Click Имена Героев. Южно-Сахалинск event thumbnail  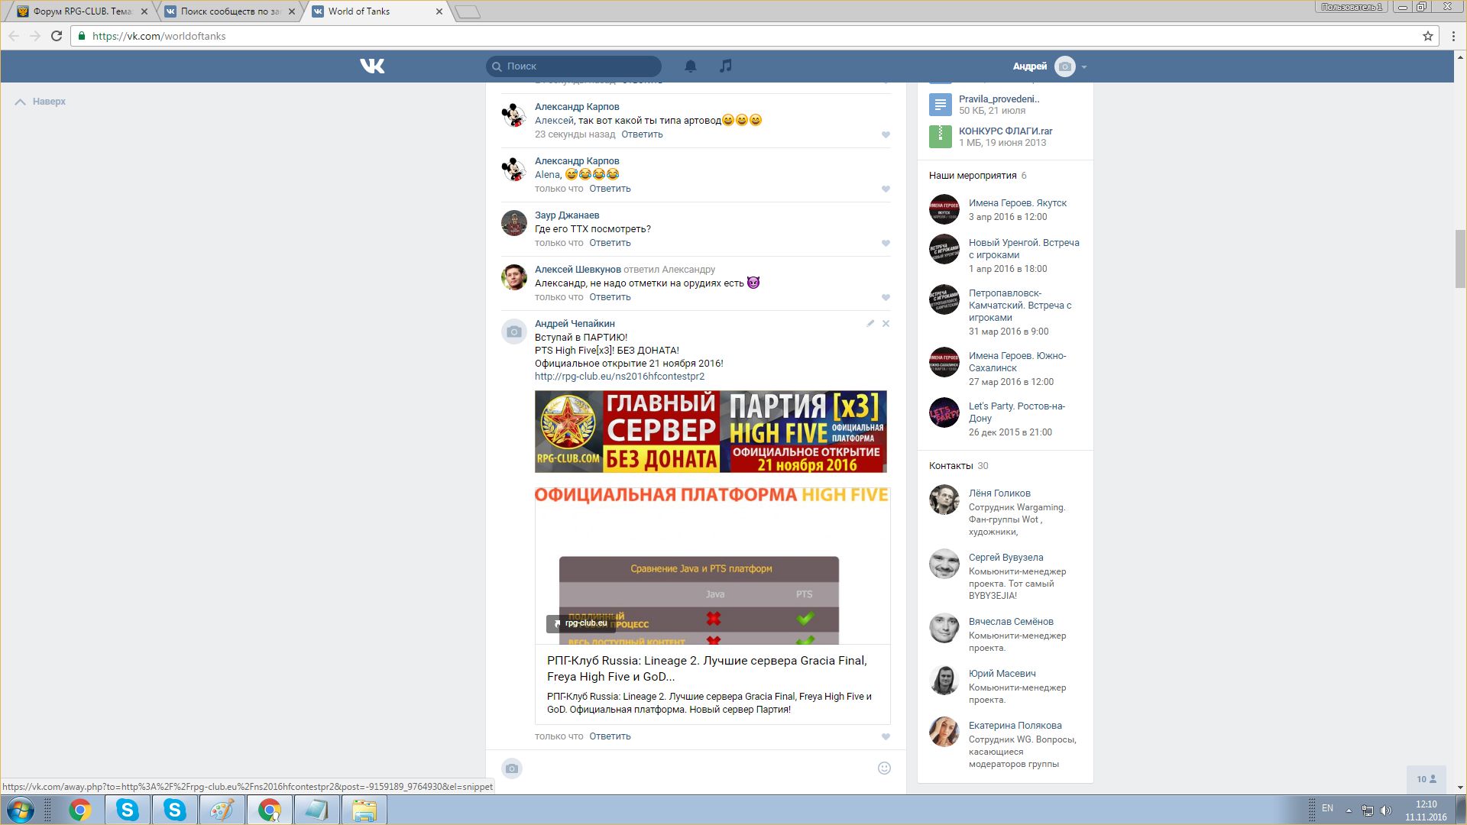click(944, 362)
